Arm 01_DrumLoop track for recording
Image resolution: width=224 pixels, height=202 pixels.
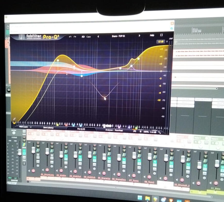tap(47, 170)
